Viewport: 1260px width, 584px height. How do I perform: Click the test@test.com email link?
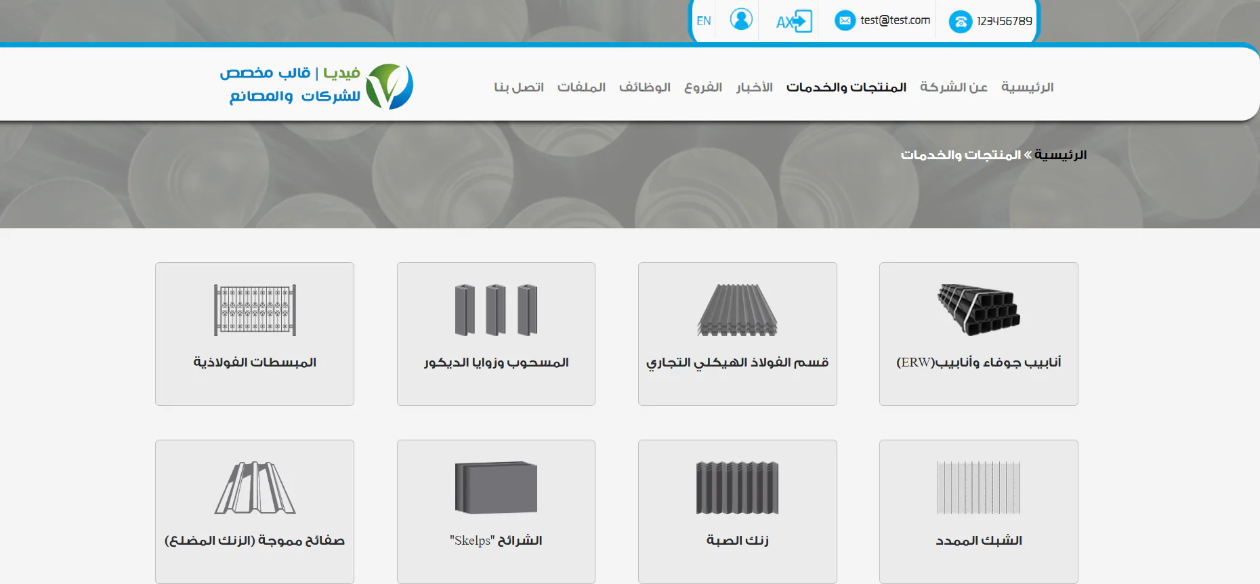point(895,20)
